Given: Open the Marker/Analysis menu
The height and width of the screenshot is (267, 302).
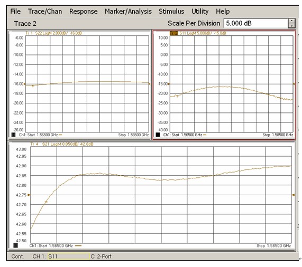Looking at the screenshot, I should [x=128, y=11].
